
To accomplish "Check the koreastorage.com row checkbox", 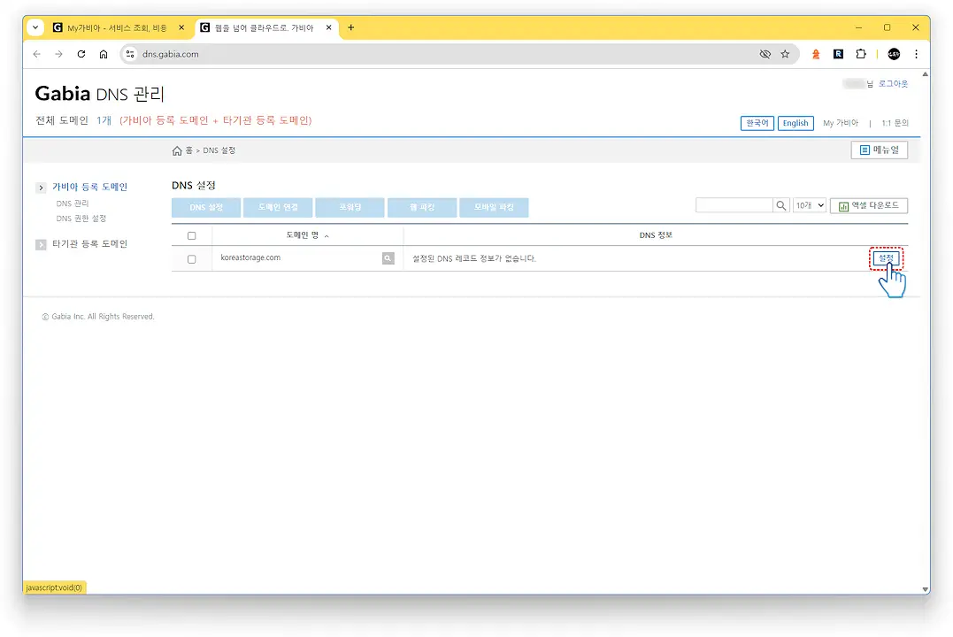I will tap(191, 259).
